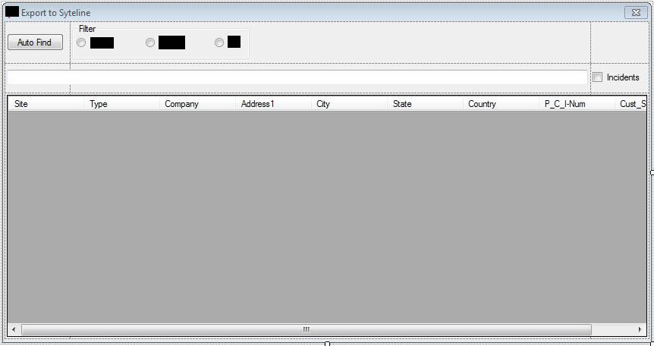Viewport: 654px width, 346px height.
Task: Close the Export to Syteline window
Action: [636, 13]
